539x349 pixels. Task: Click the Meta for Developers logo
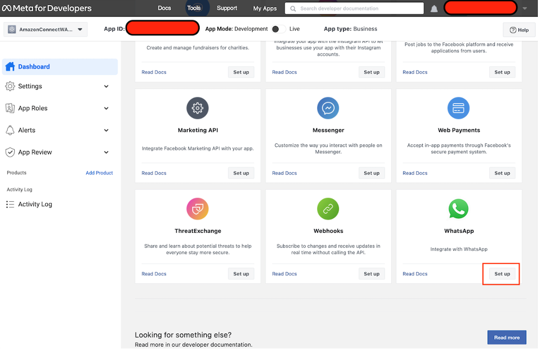pyautogui.click(x=47, y=8)
